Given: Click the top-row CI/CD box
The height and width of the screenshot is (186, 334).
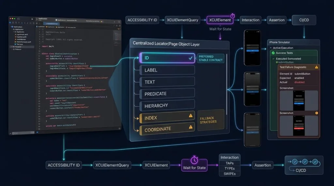Looking at the screenshot, I should tap(304, 20).
